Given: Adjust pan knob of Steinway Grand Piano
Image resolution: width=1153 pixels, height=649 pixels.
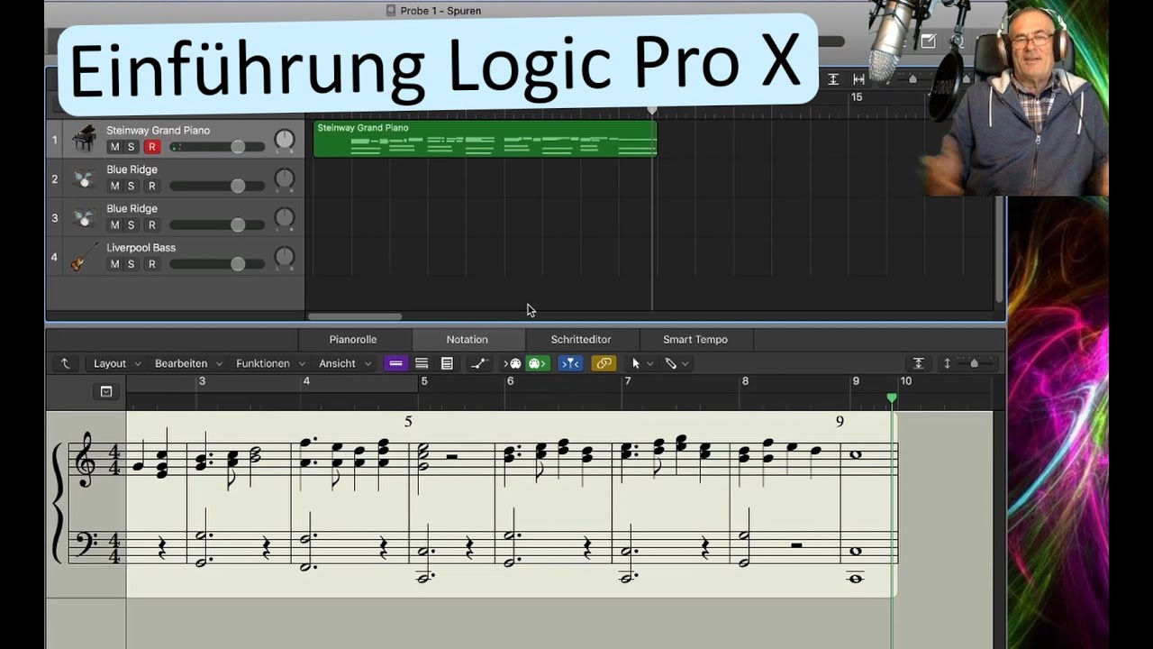Looking at the screenshot, I should 285,140.
